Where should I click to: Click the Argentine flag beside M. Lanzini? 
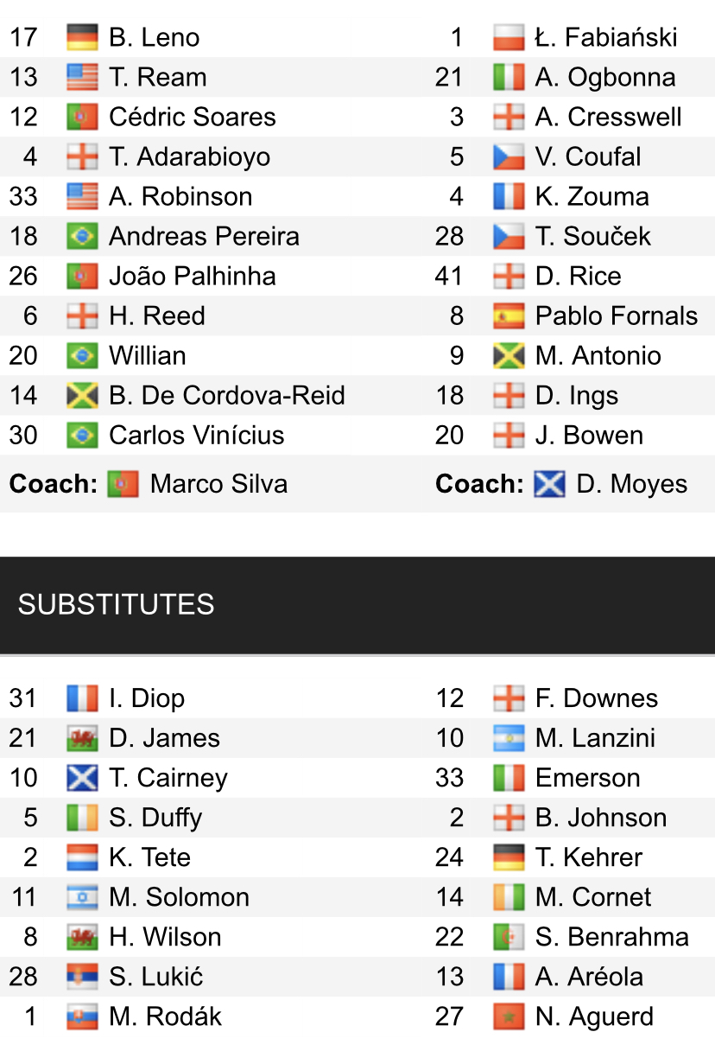tap(509, 738)
